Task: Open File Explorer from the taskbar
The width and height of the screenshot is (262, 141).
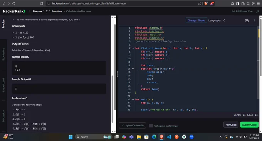Action: coord(139,137)
